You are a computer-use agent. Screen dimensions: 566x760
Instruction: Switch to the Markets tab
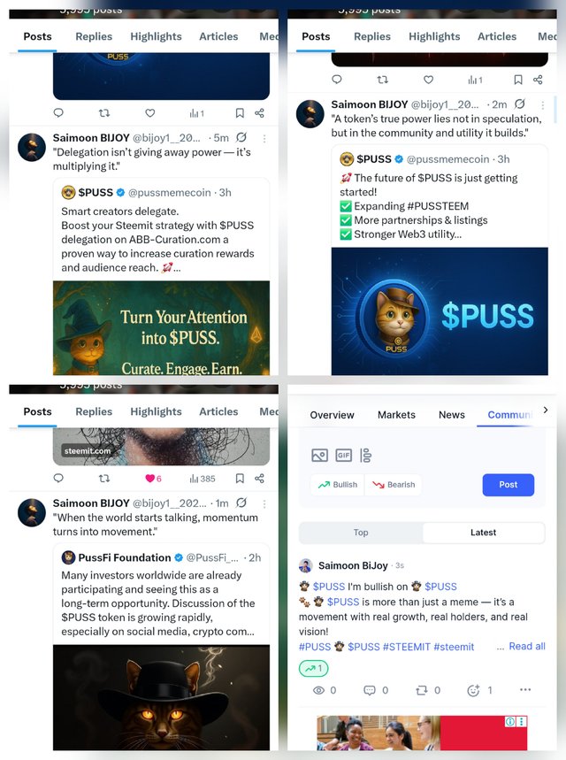coord(396,415)
